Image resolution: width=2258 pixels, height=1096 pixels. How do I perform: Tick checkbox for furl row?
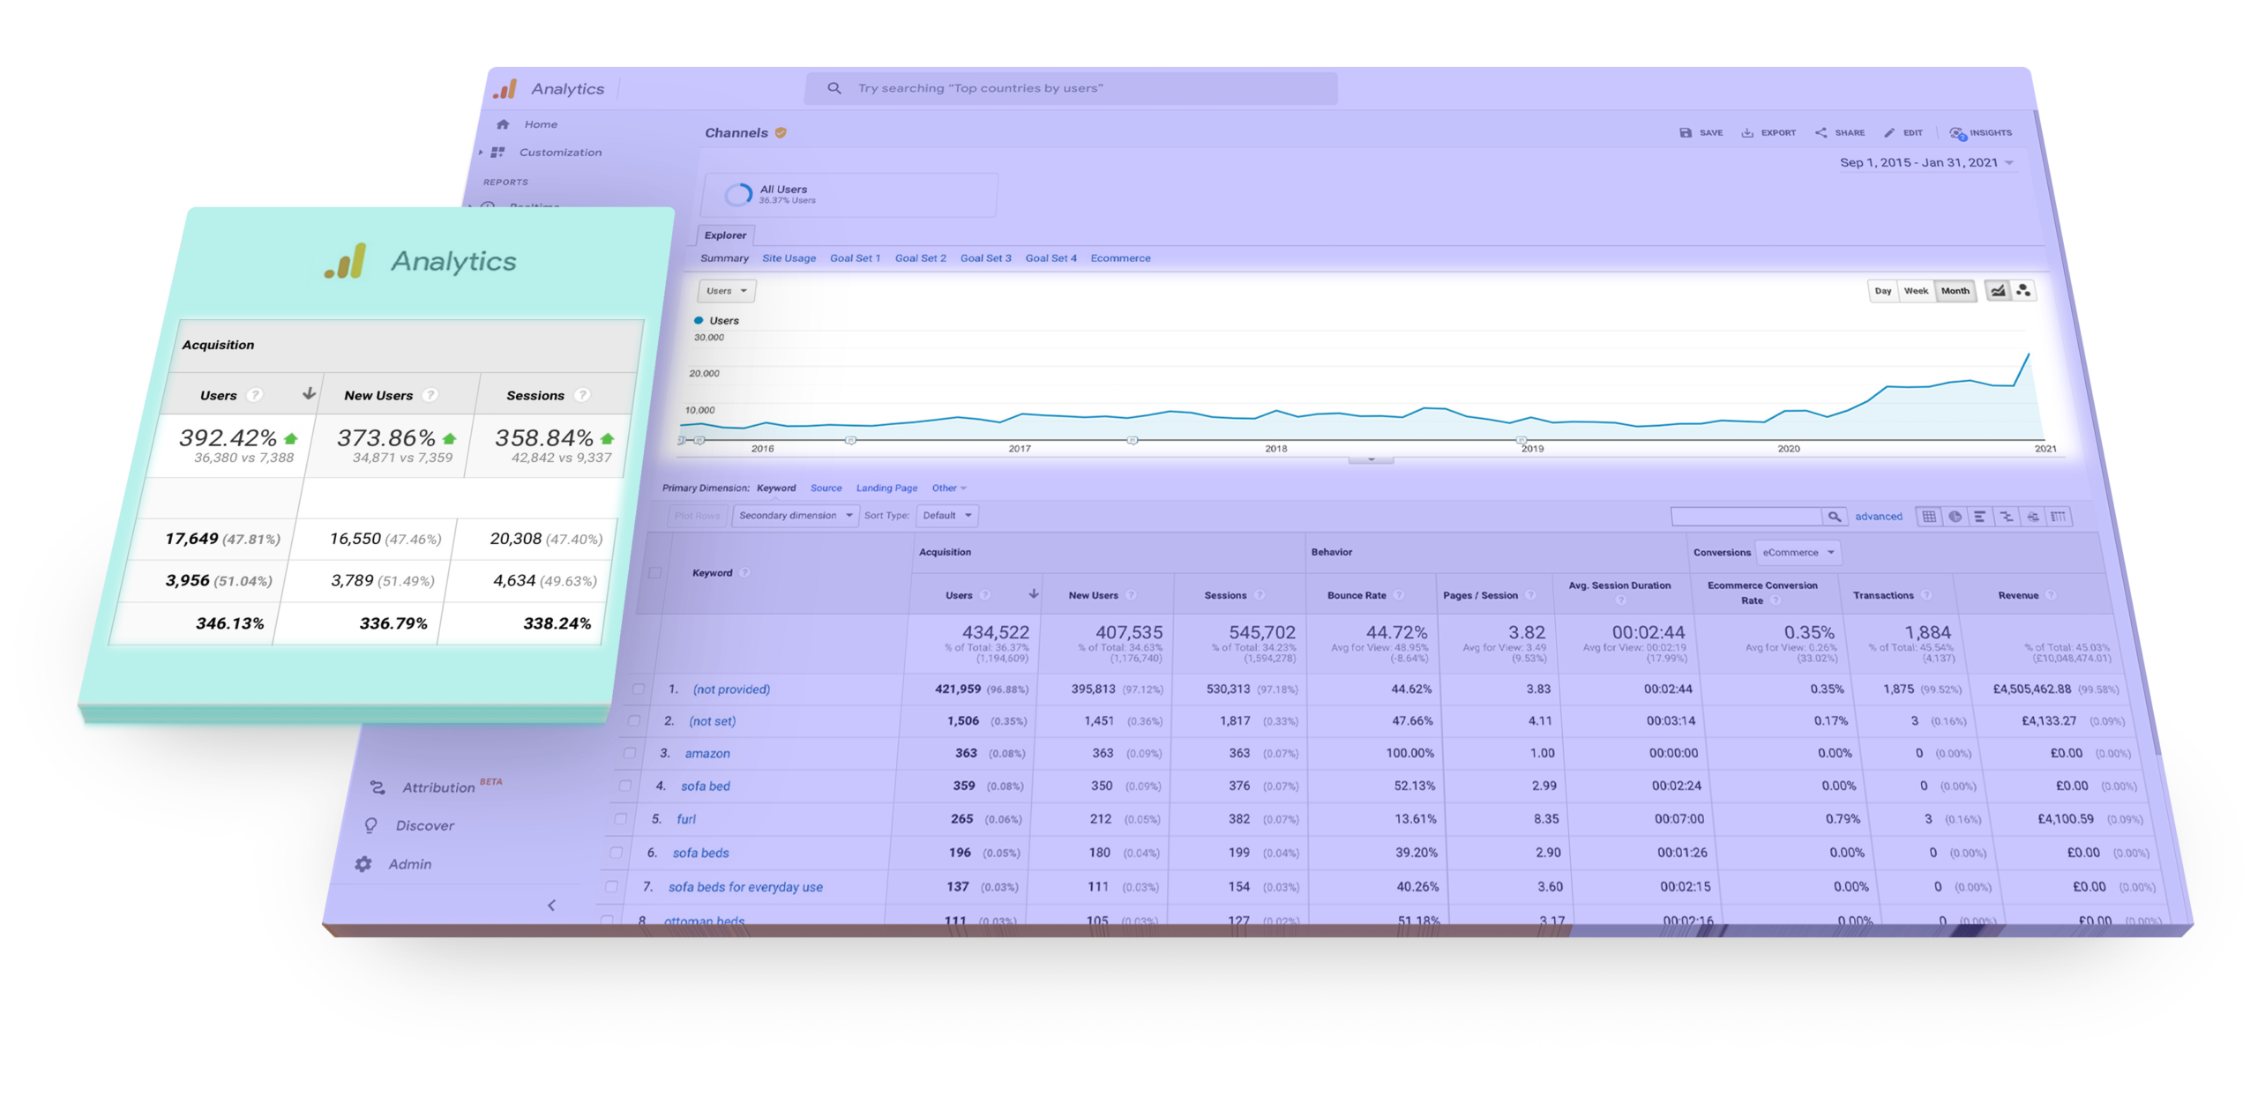[620, 818]
